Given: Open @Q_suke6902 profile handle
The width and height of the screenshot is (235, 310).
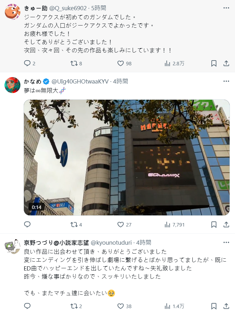Looking at the screenshot, I should pos(68,8).
